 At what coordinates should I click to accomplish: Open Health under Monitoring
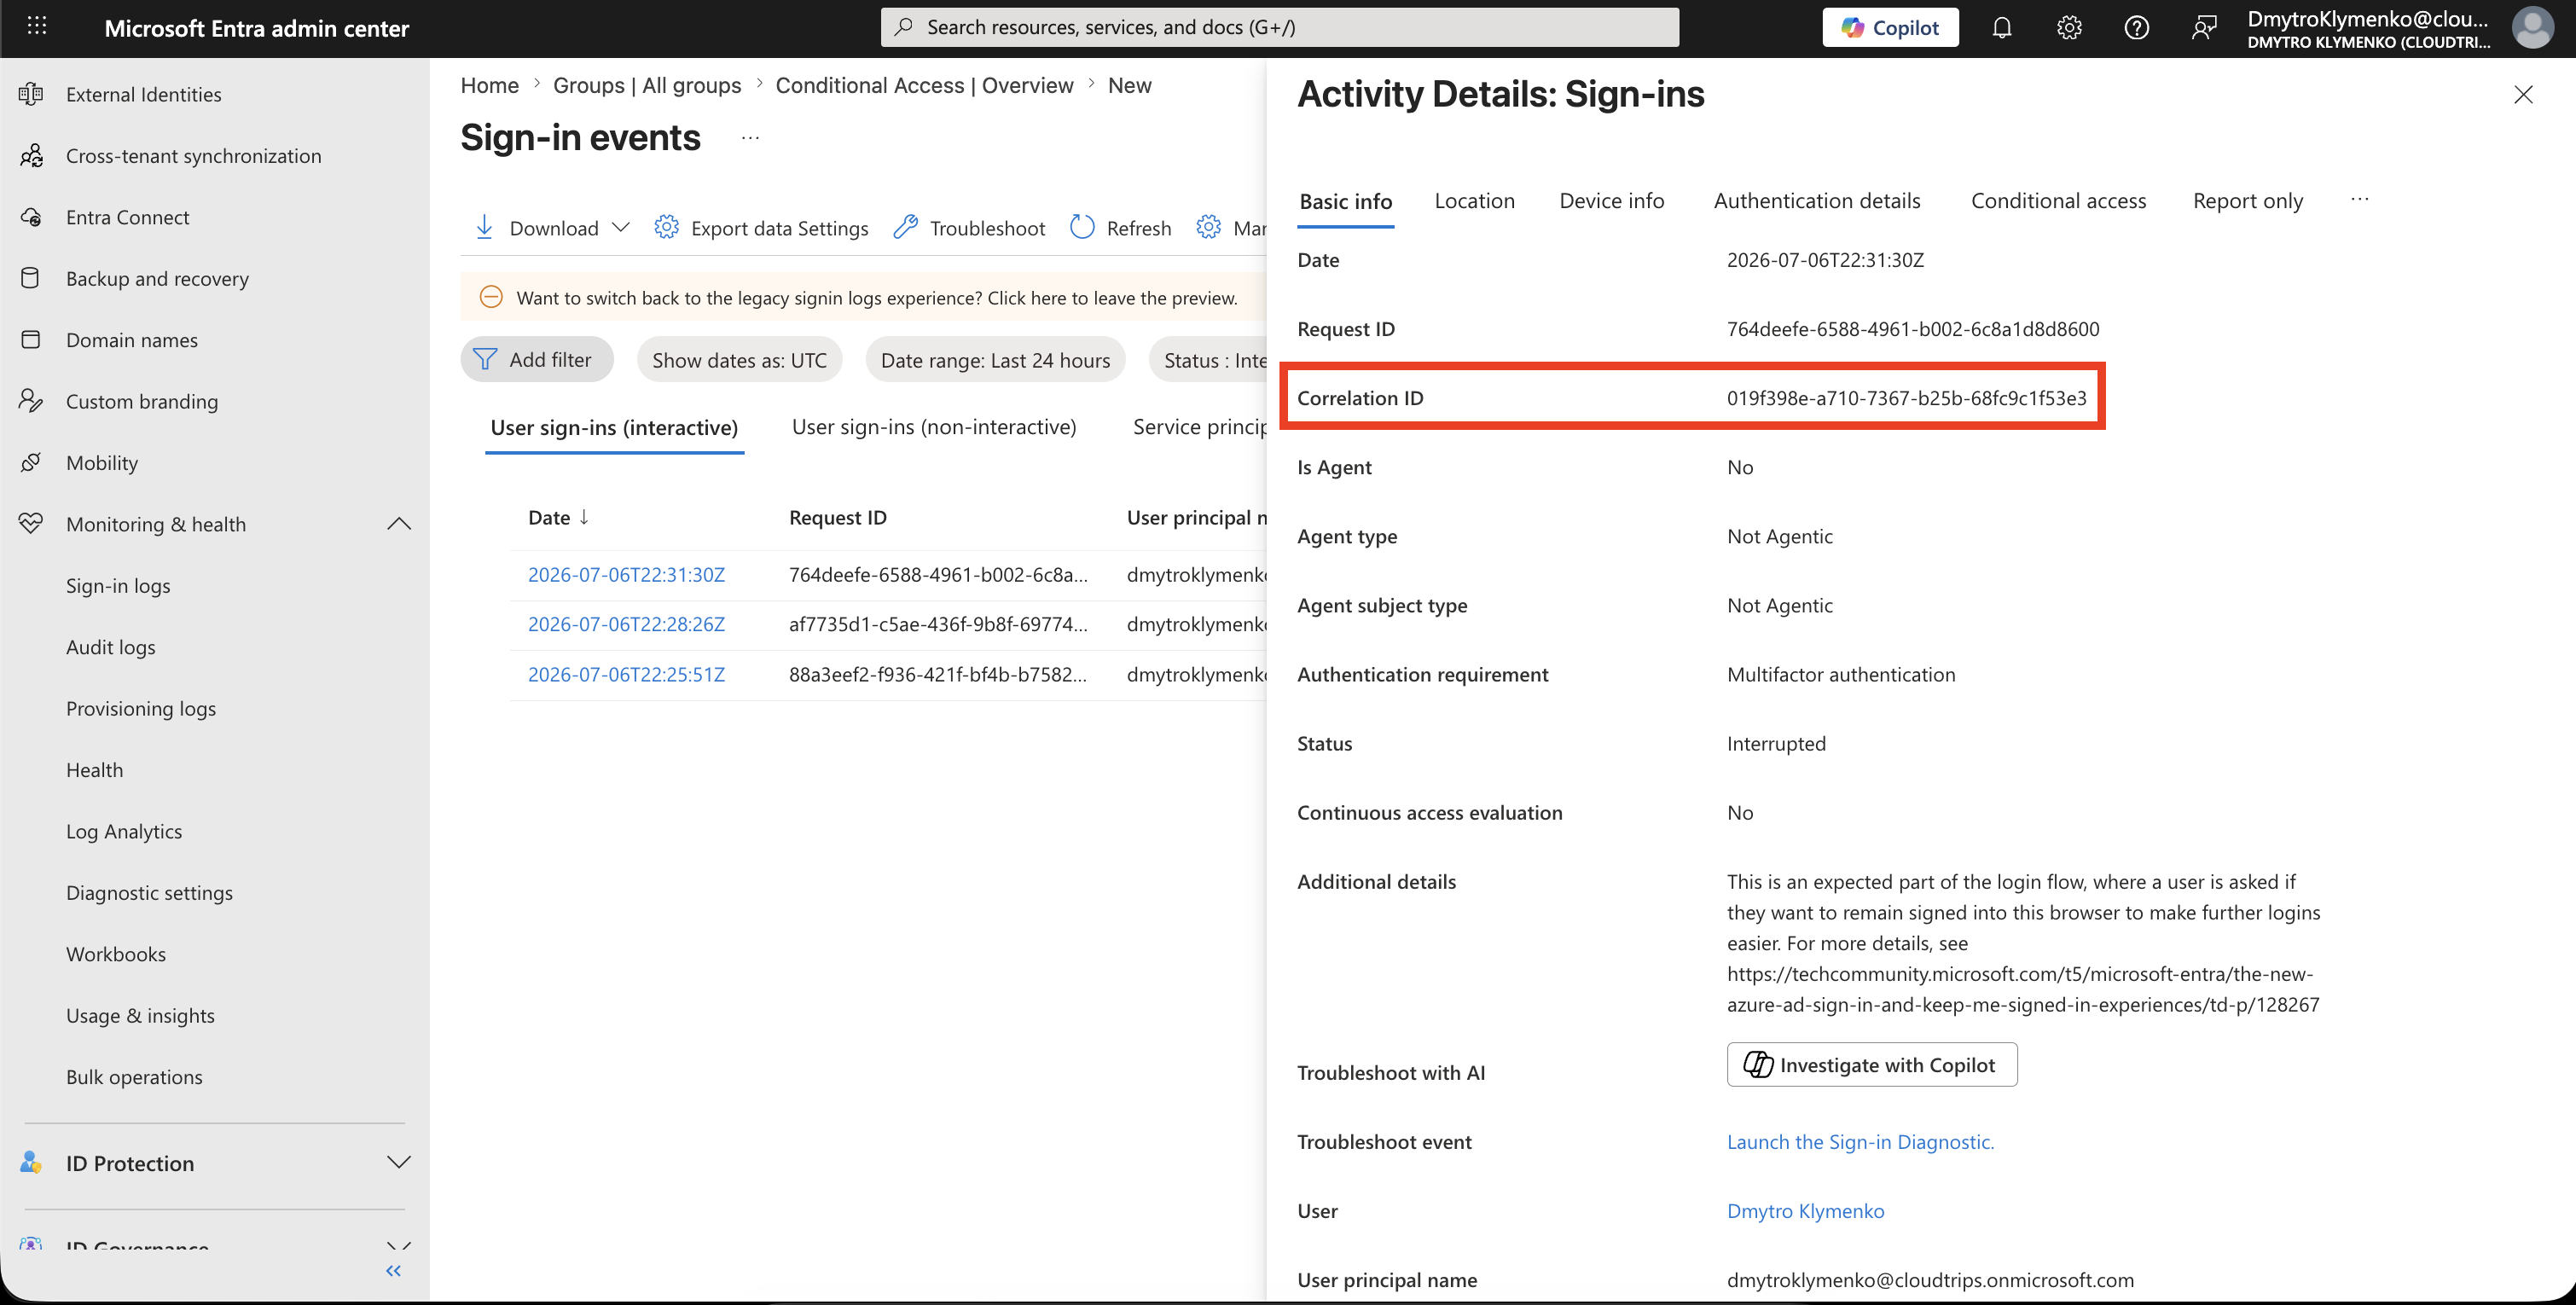pos(94,770)
